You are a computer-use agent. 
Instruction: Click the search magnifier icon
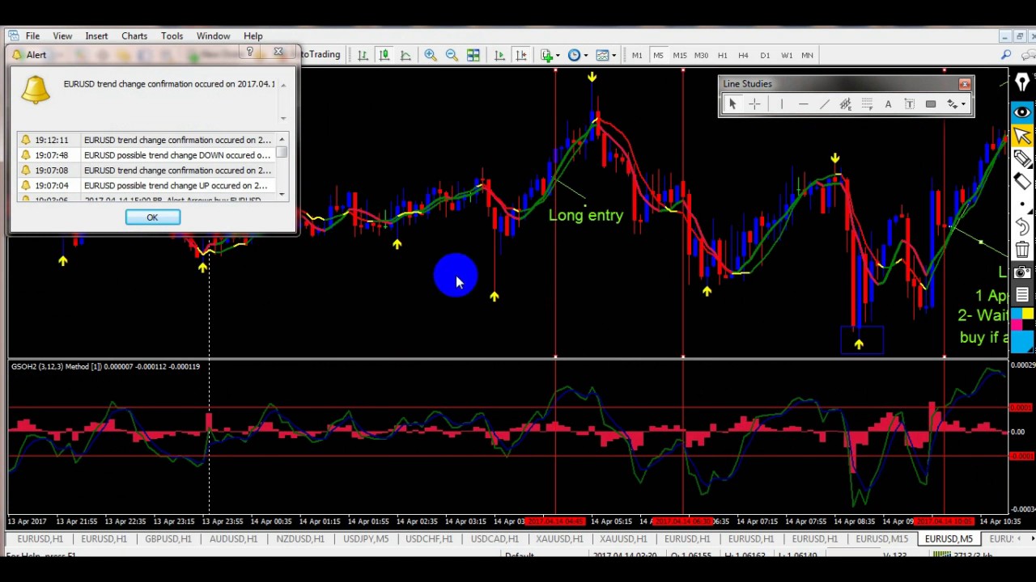pos(1006,55)
